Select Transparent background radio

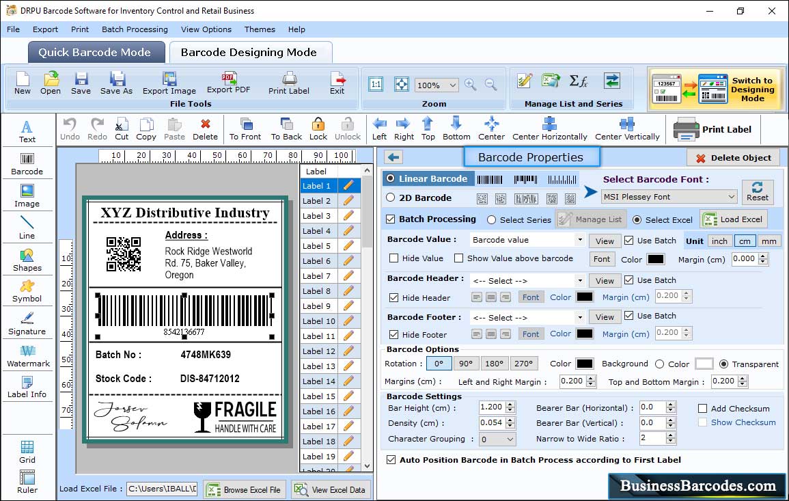[723, 364]
